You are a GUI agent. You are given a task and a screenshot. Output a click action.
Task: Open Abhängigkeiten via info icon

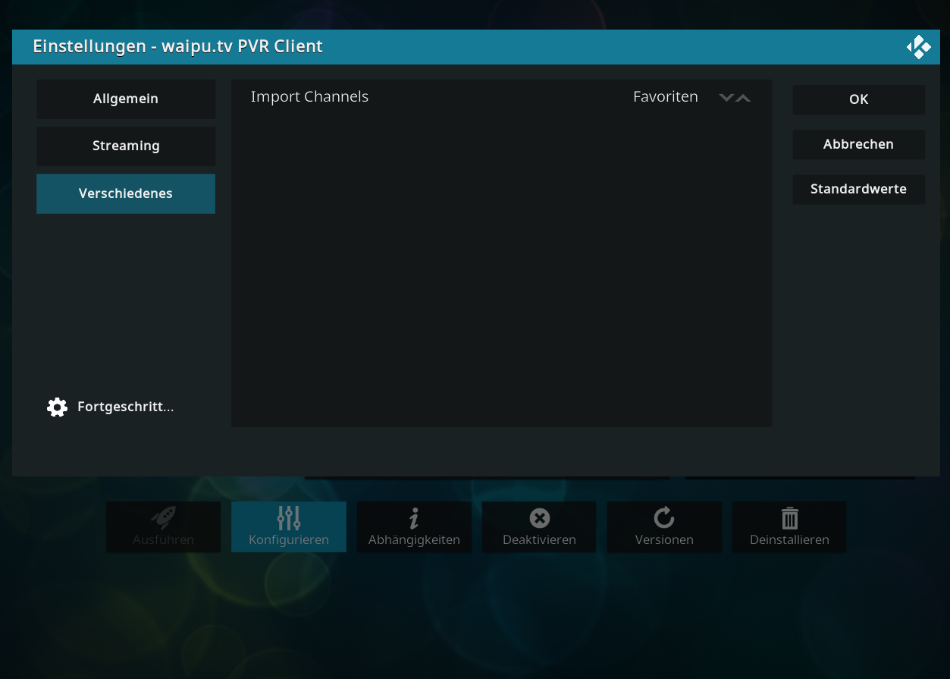coord(414,519)
